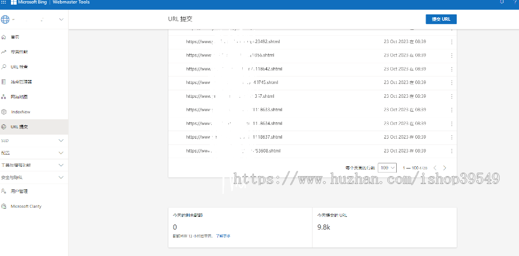Click the date in the 23492.shtml row
The height and width of the screenshot is (256, 519).
click(404, 41)
